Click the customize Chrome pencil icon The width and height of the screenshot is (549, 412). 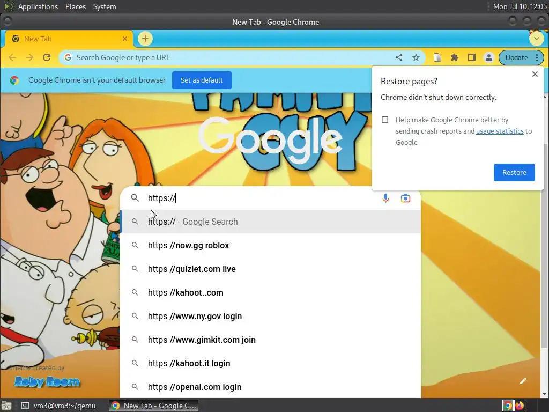pyautogui.click(x=523, y=381)
